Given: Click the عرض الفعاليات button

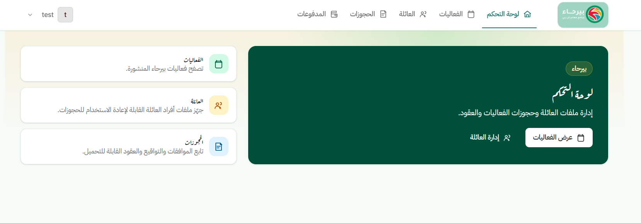Looking at the screenshot, I should 559,138.
